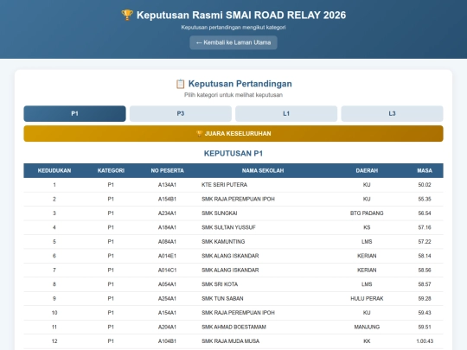Click the KEDUDUKAN column header
Screen dimensions: 467x350
point(54,170)
